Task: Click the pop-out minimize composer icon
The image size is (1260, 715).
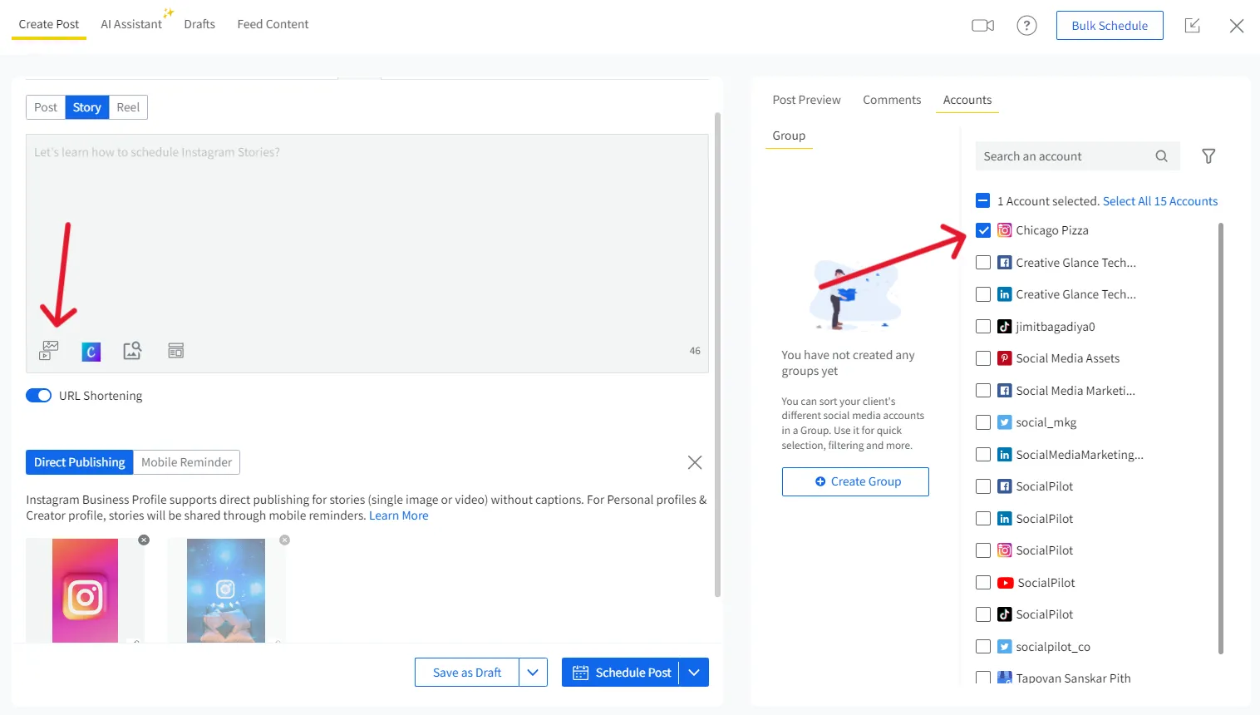Action: point(1193,25)
